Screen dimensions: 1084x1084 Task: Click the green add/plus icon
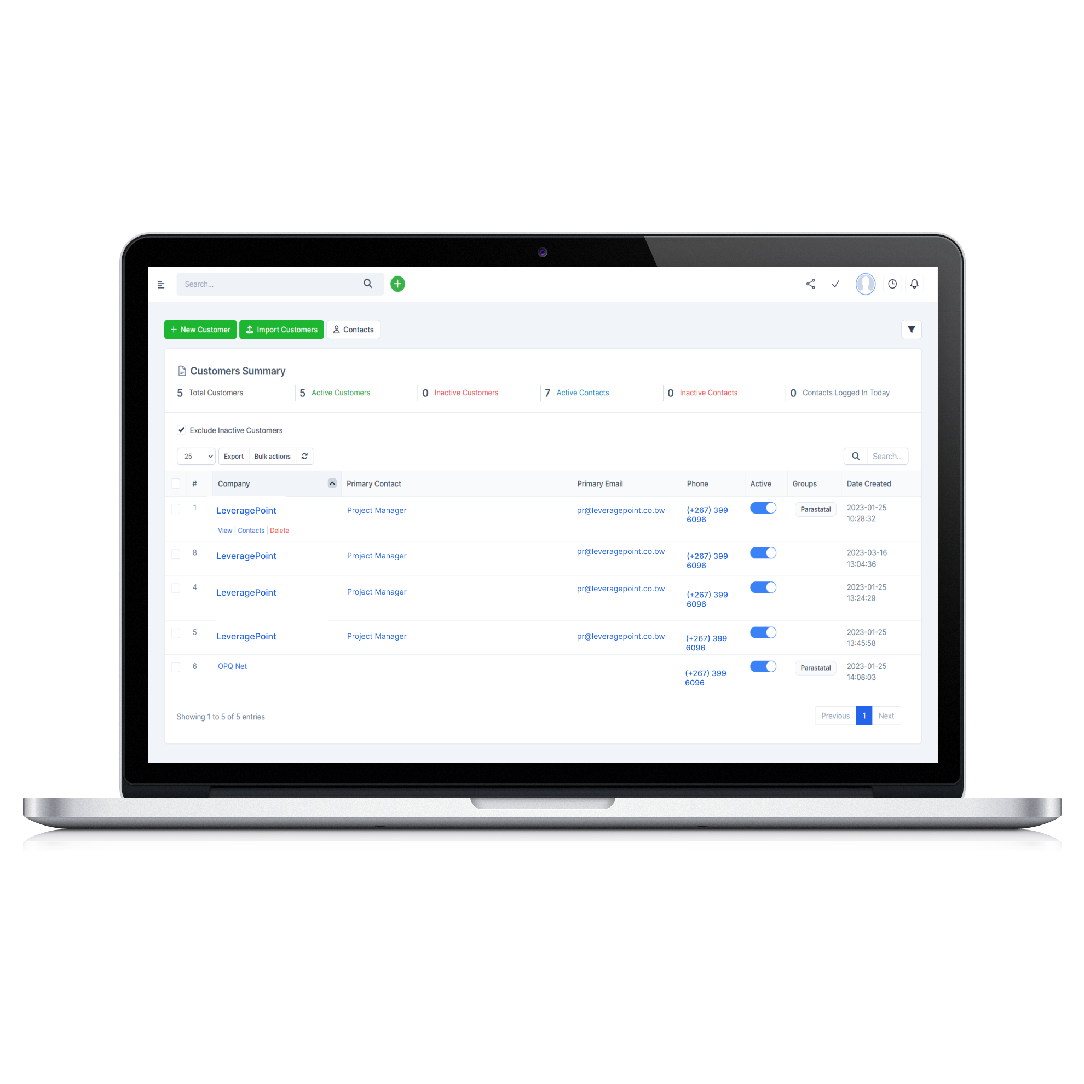click(398, 283)
